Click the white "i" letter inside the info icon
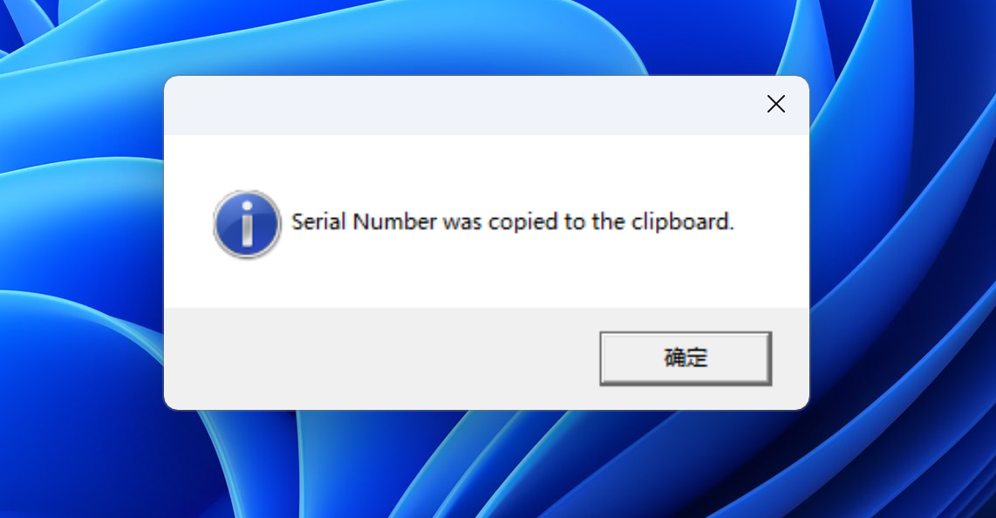The width and height of the screenshot is (996, 518). (x=248, y=223)
